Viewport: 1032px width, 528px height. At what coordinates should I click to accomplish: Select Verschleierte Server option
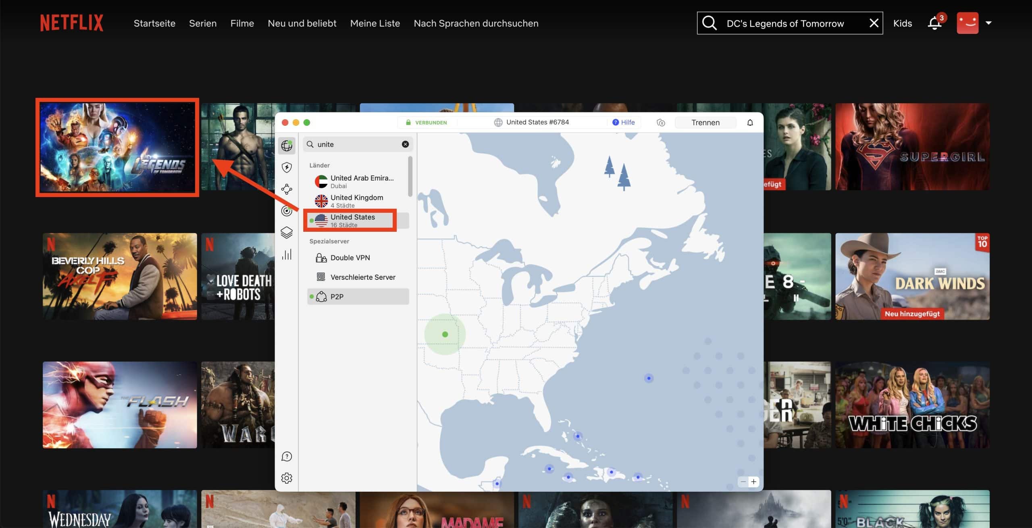click(x=358, y=277)
